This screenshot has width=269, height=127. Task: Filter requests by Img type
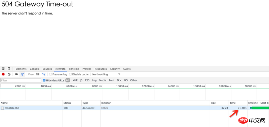click(x=94, y=80)
